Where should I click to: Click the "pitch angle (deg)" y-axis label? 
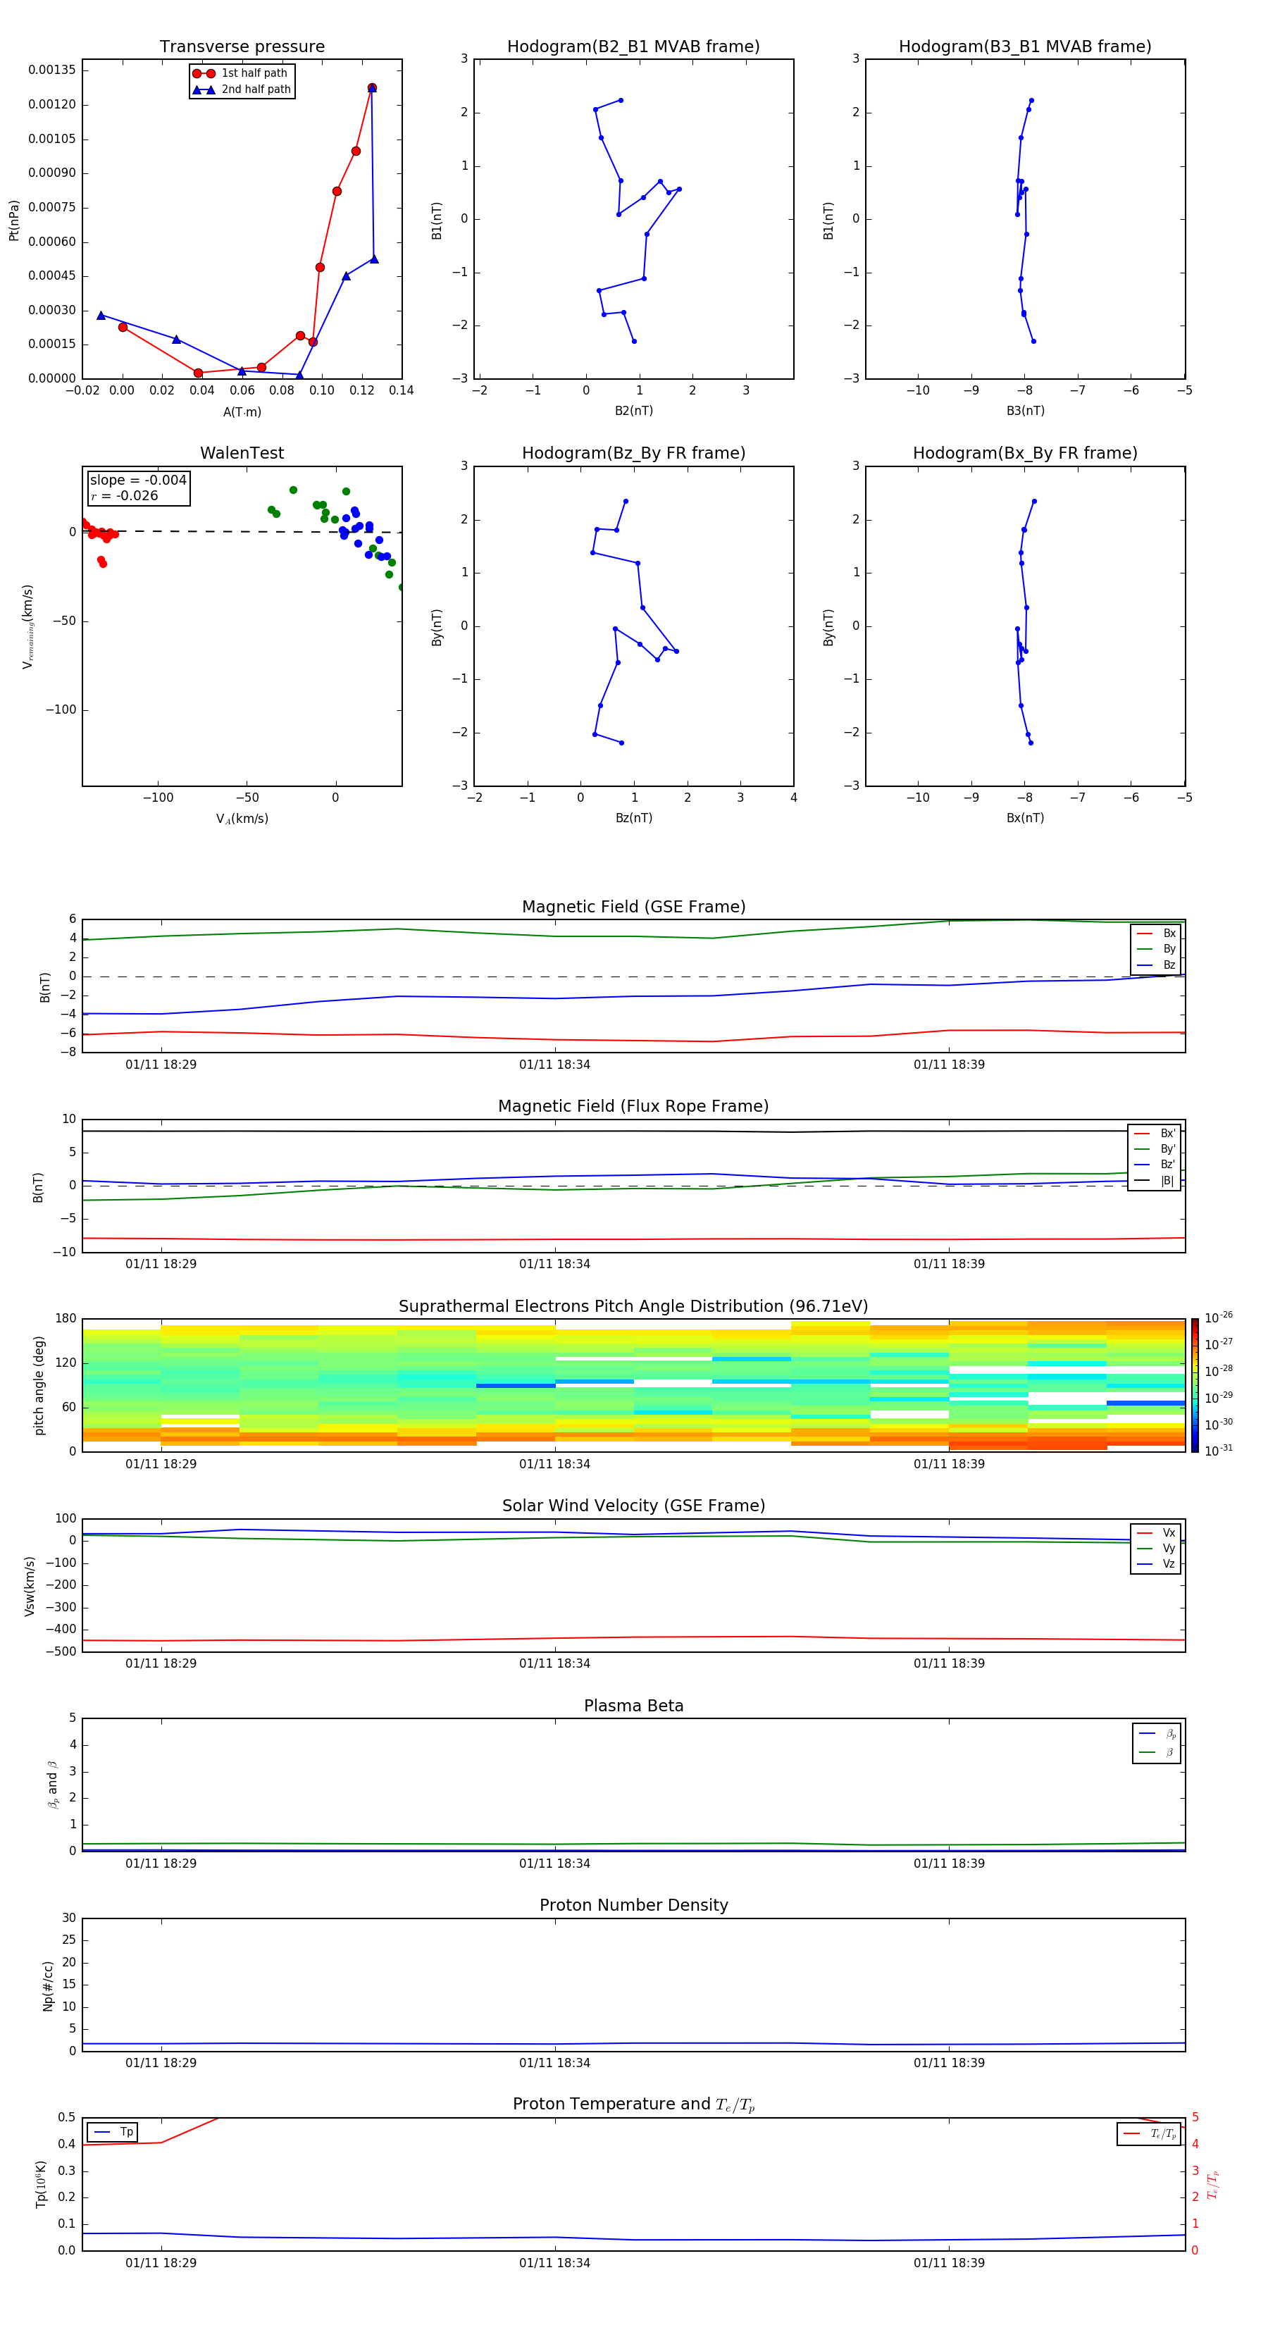[x=39, y=1385]
